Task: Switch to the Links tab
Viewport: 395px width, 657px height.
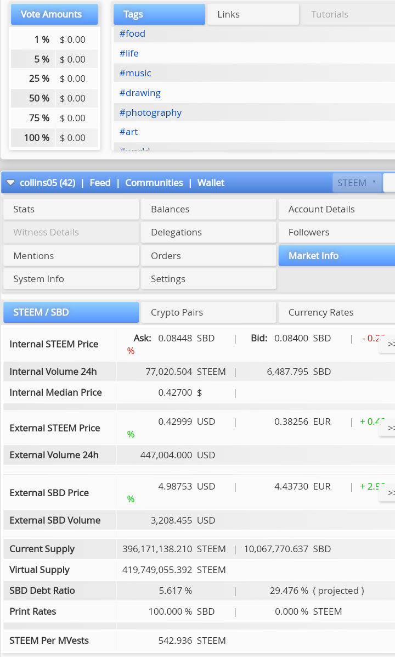Action: pyautogui.click(x=253, y=14)
